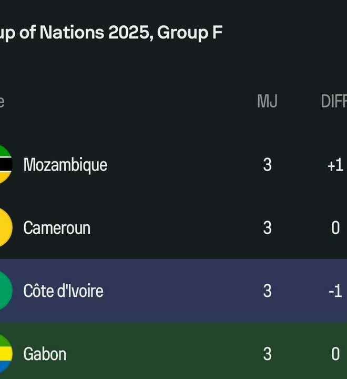Click the Group F standings title
The width and height of the screenshot is (347, 379).
point(111,33)
